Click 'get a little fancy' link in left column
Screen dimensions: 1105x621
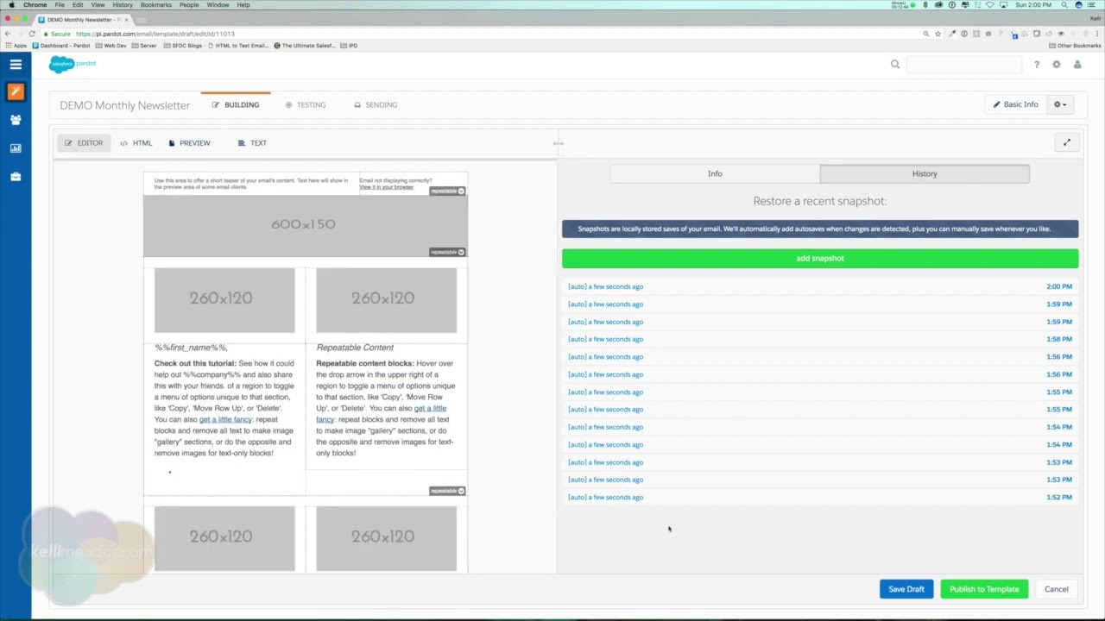[x=225, y=419]
